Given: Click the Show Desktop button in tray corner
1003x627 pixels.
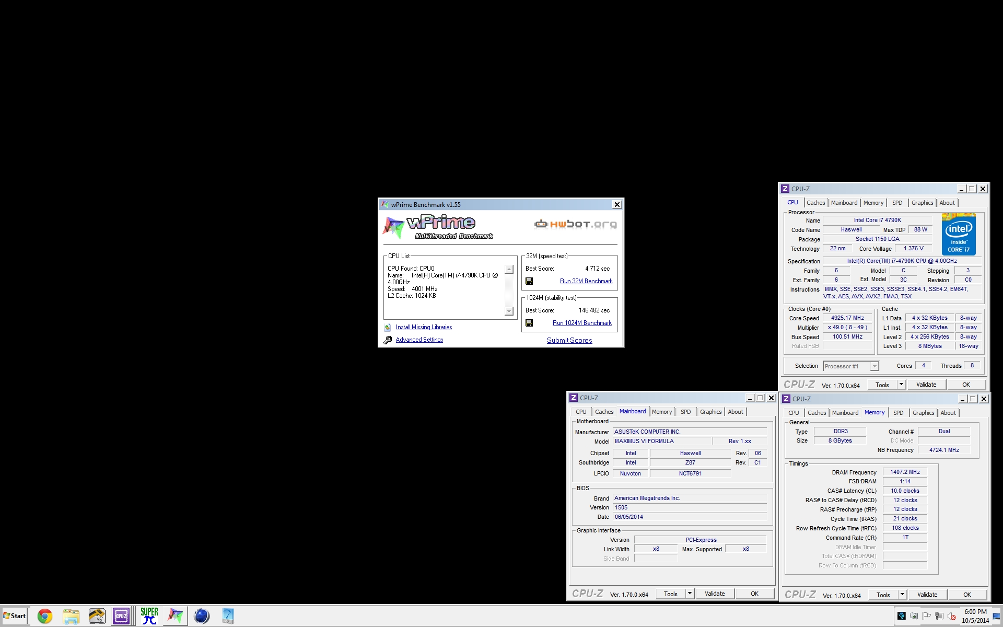Looking at the screenshot, I should [x=997, y=616].
